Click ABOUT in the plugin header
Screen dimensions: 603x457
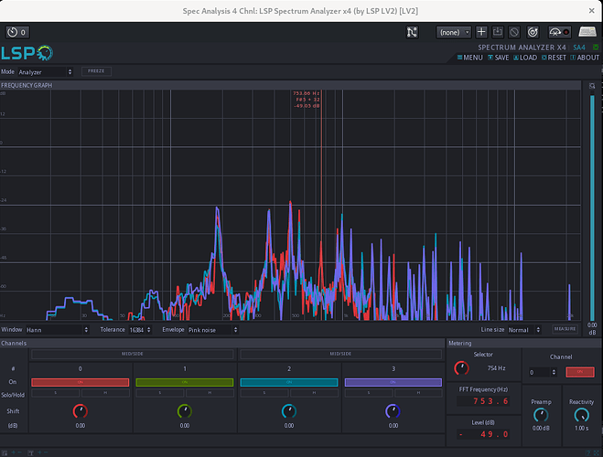[x=586, y=58]
